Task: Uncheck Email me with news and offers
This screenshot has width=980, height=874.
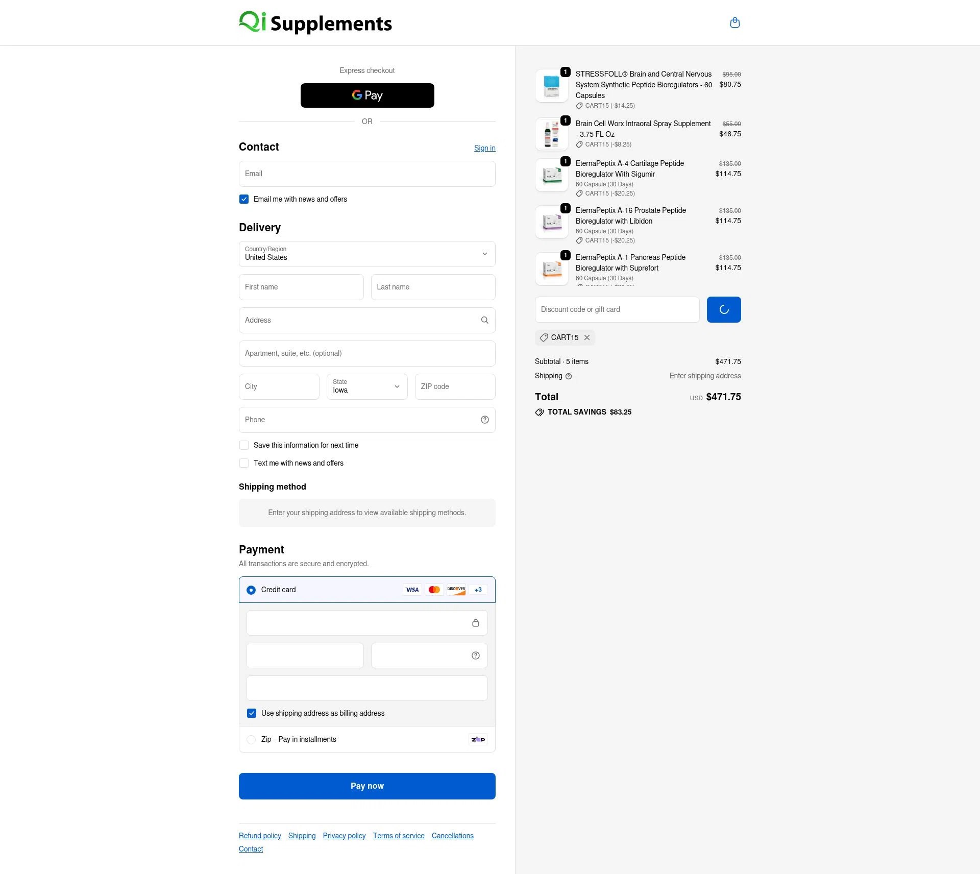Action: 244,199
